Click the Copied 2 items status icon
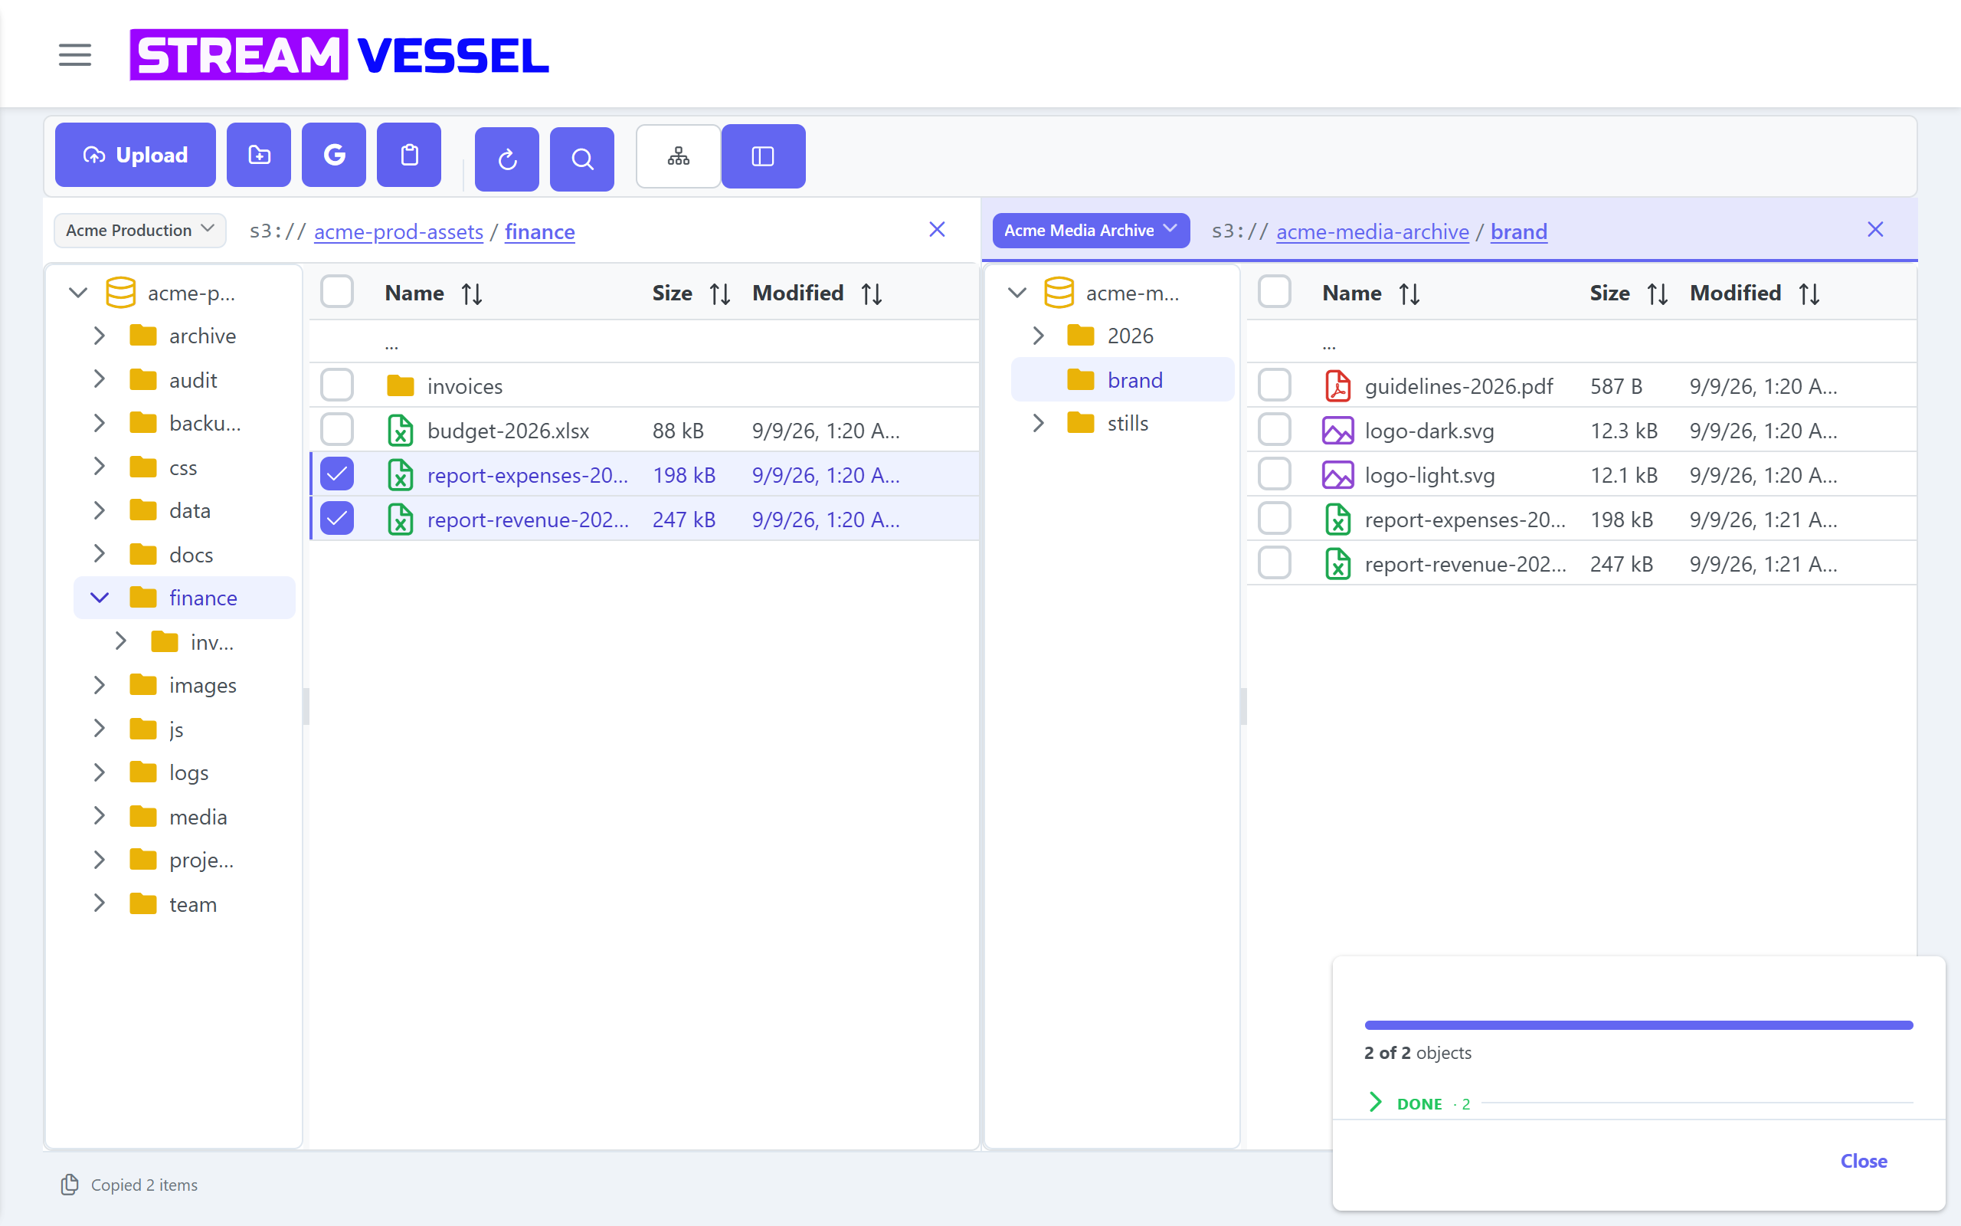Image resolution: width=1961 pixels, height=1226 pixels. [70, 1185]
